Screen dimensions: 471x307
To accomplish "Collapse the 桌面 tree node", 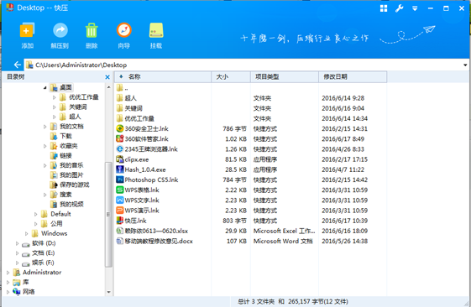I will tap(44, 87).
